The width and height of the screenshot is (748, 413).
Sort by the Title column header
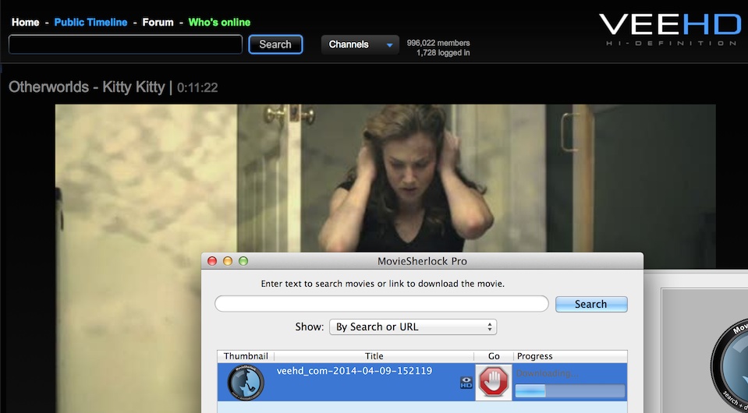(374, 356)
